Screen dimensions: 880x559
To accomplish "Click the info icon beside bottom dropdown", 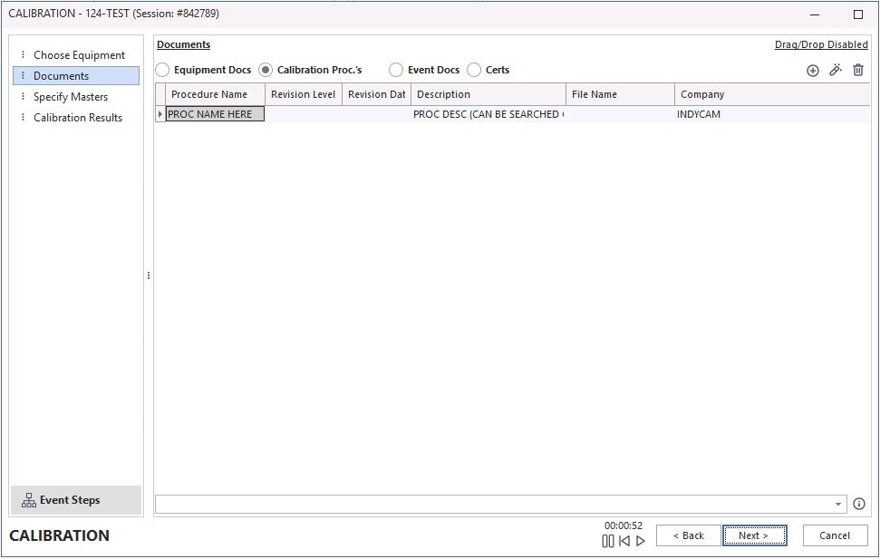I will 859,504.
